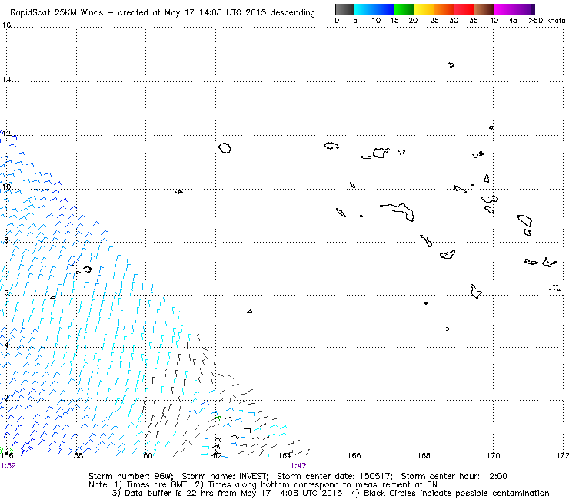Viewport: 569px width, 499px height.
Task: Click the latitude label '16'
Action: 6,25
